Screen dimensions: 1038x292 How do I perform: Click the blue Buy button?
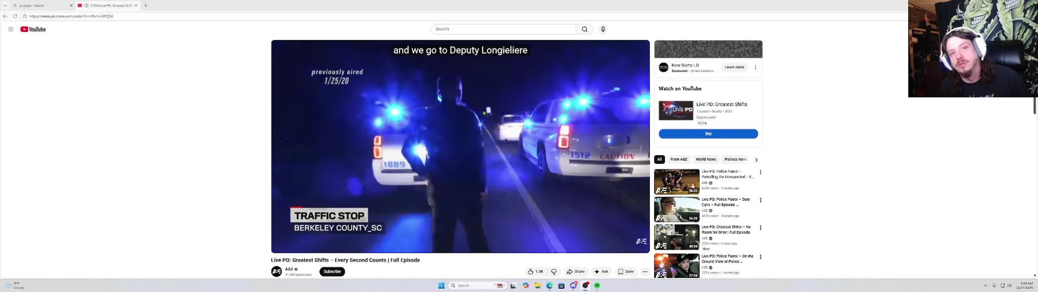click(x=708, y=134)
